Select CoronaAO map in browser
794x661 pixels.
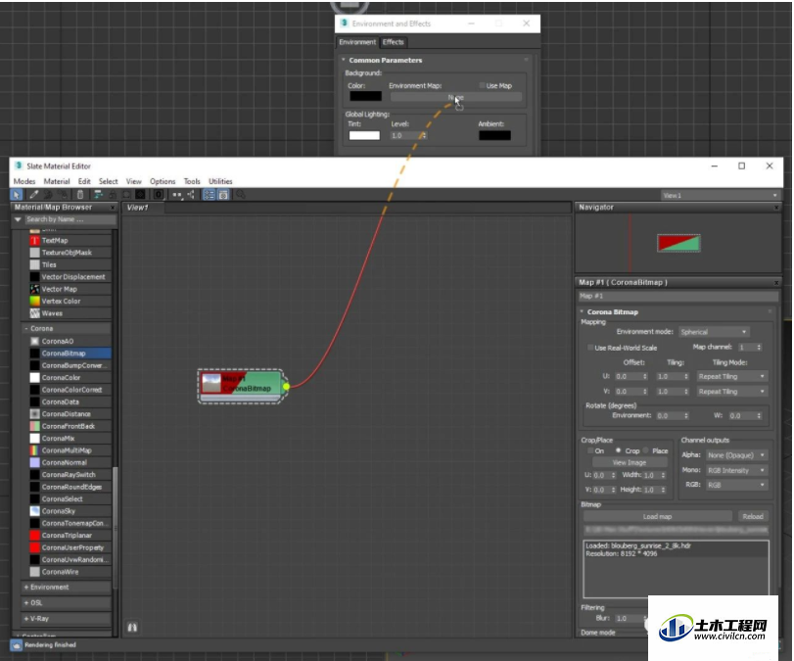pos(70,342)
